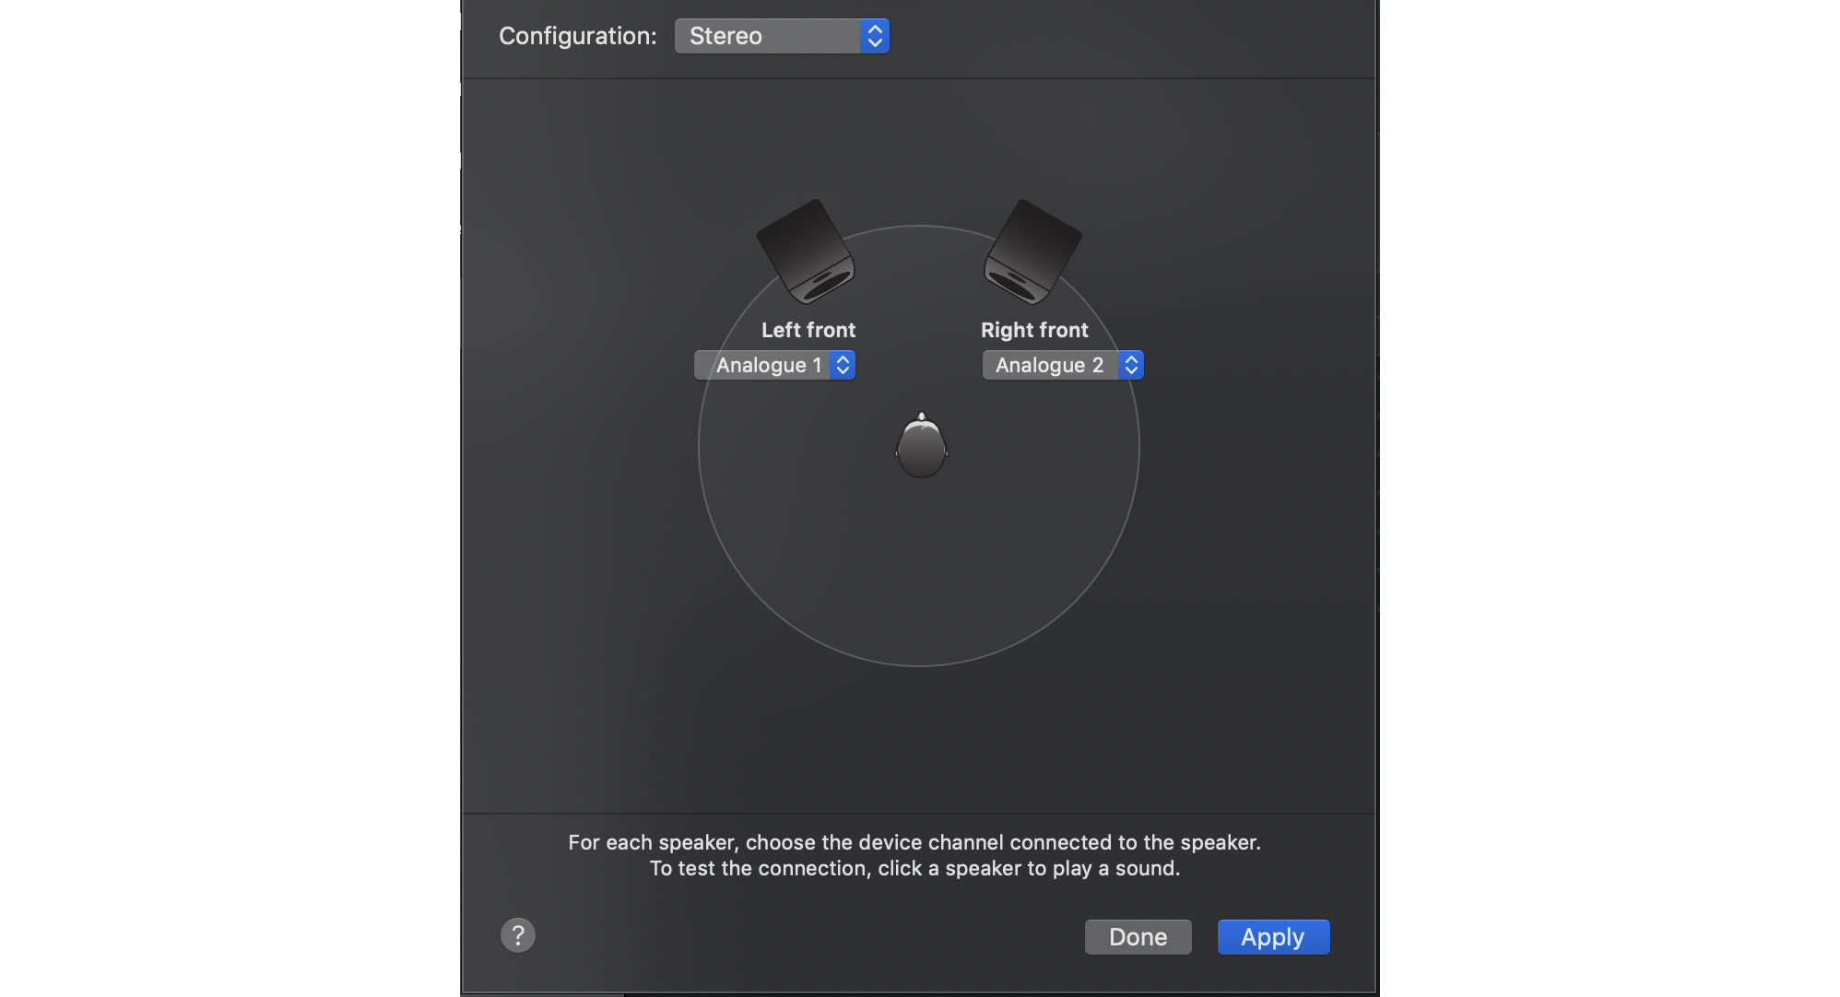
Task: Dismiss the dialog with Done
Action: [x=1138, y=936]
